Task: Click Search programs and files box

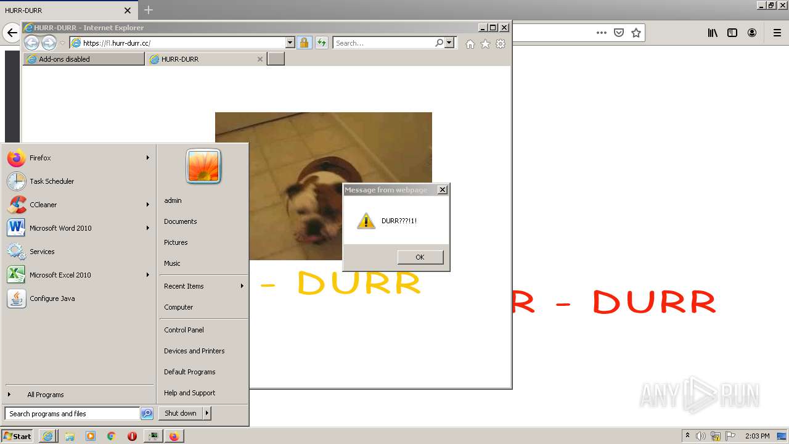Action: [x=72, y=414]
